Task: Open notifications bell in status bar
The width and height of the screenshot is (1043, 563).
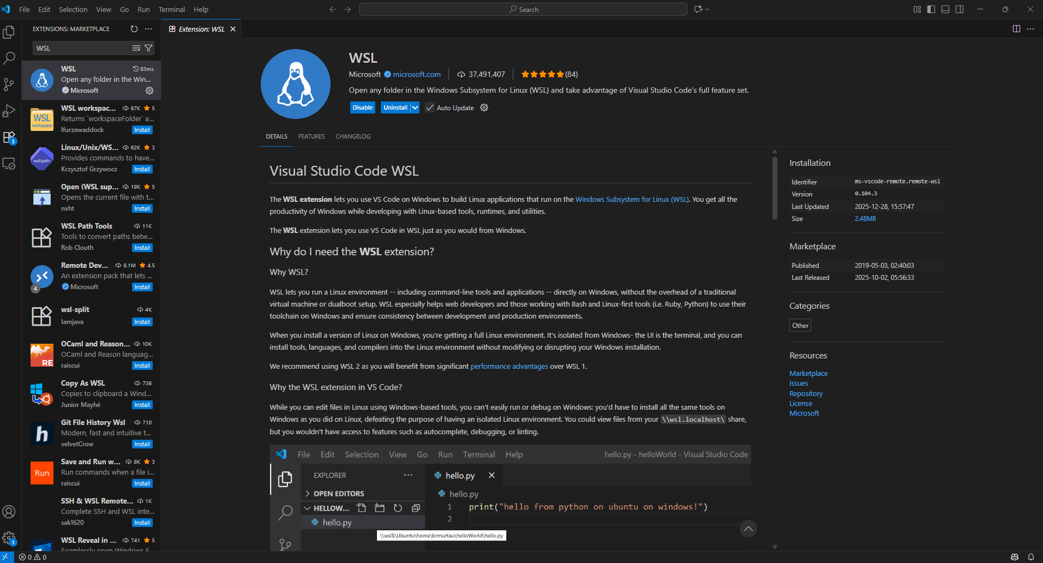Action: [x=1031, y=557]
